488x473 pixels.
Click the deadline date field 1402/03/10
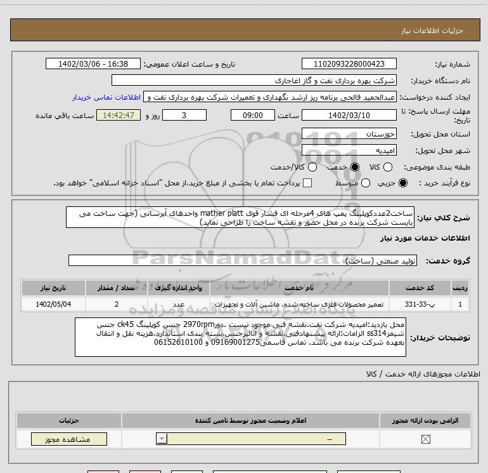tap(349, 115)
